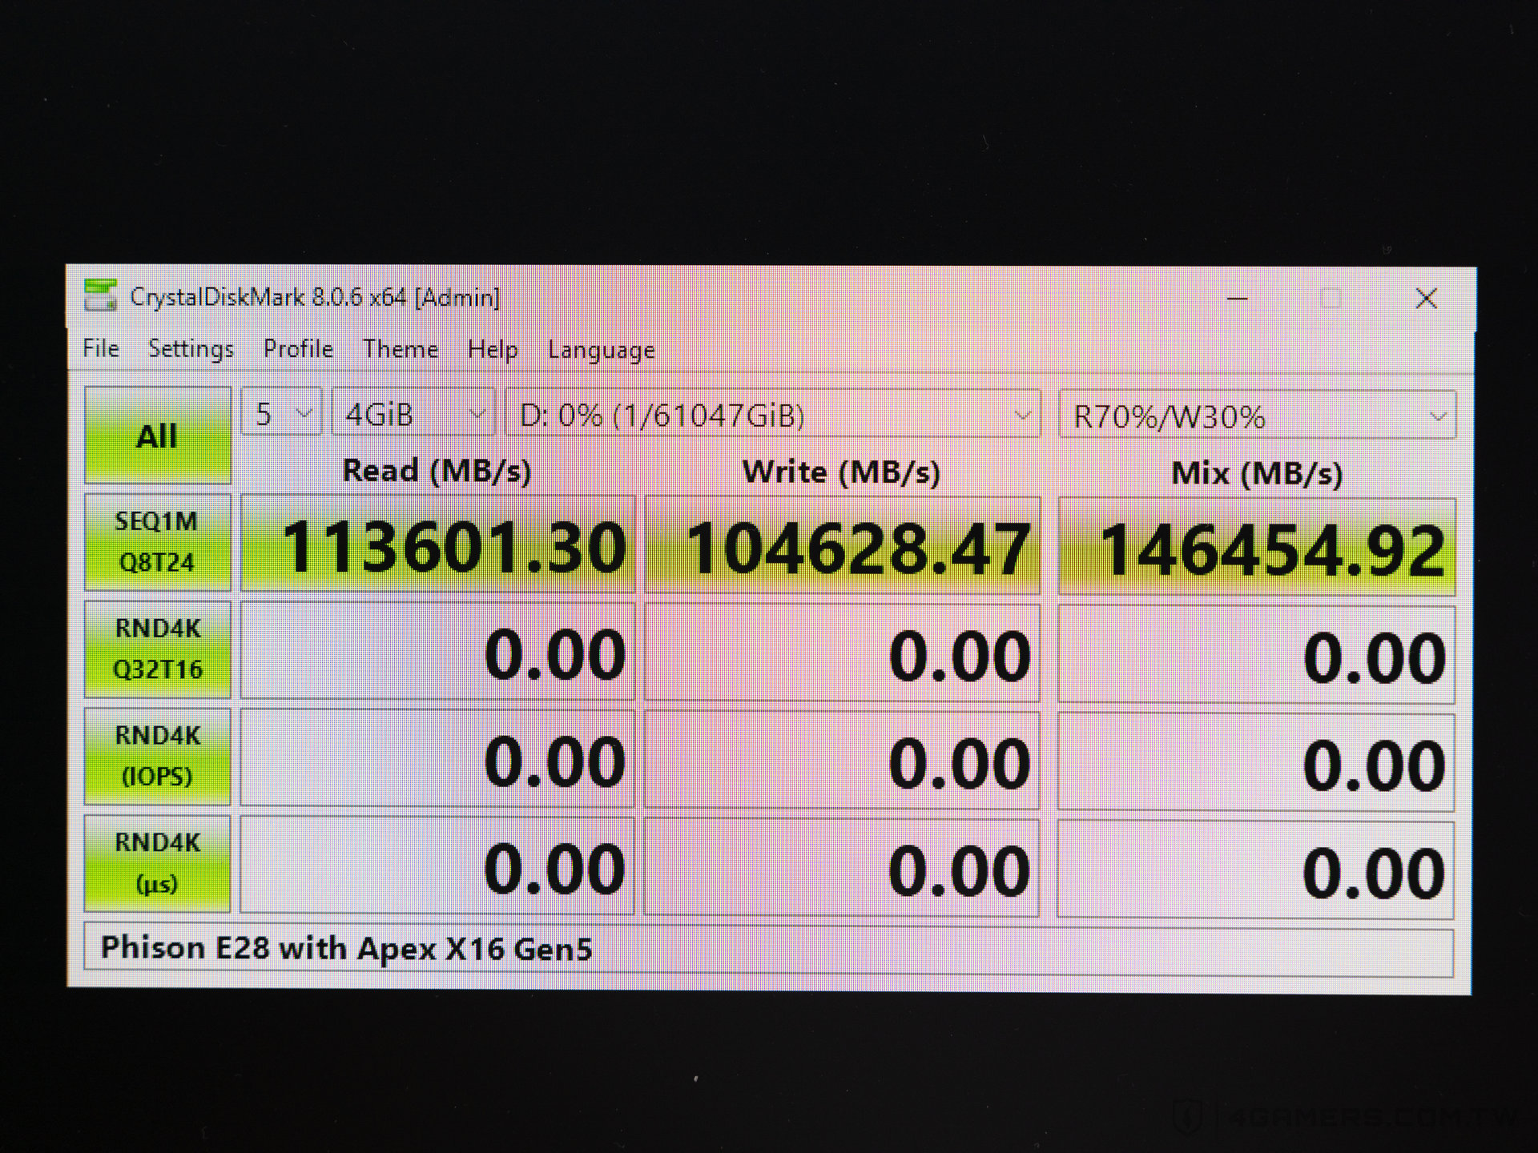The image size is (1538, 1153).
Task: Start the RND4K (μs) latency test
Action: (158, 863)
